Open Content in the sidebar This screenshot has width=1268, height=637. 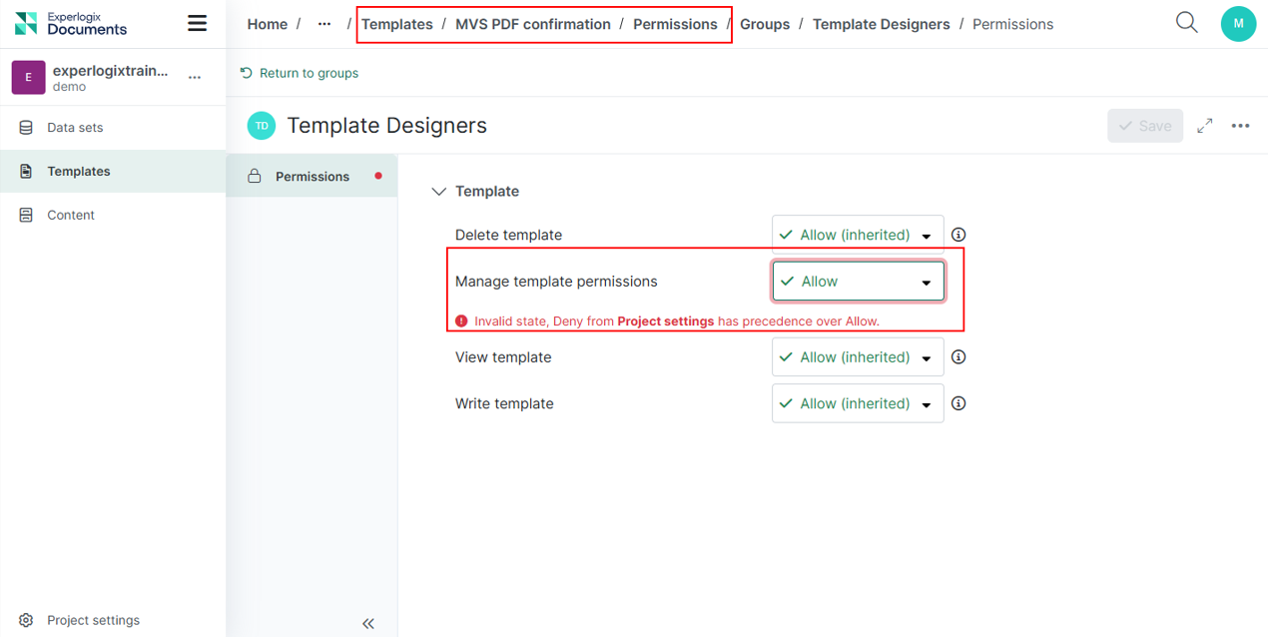click(71, 215)
